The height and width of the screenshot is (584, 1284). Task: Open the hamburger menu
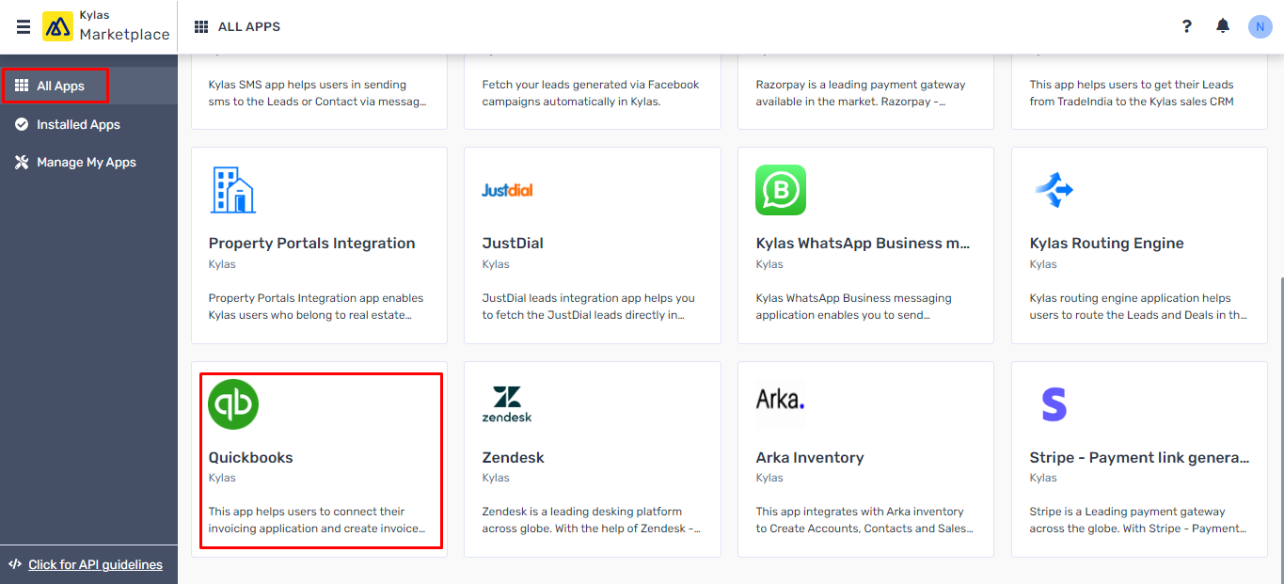click(x=24, y=27)
